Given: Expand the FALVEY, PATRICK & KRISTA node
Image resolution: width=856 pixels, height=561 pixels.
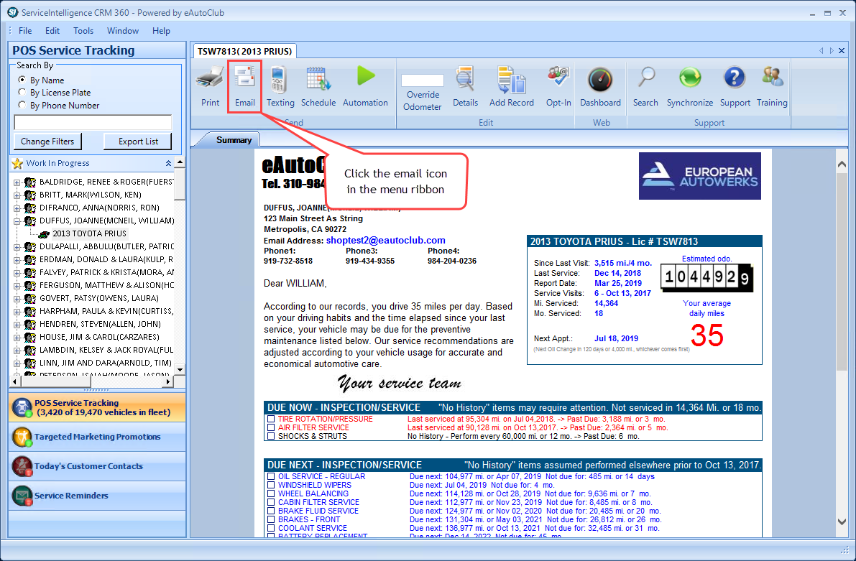Looking at the screenshot, I should coord(17,273).
